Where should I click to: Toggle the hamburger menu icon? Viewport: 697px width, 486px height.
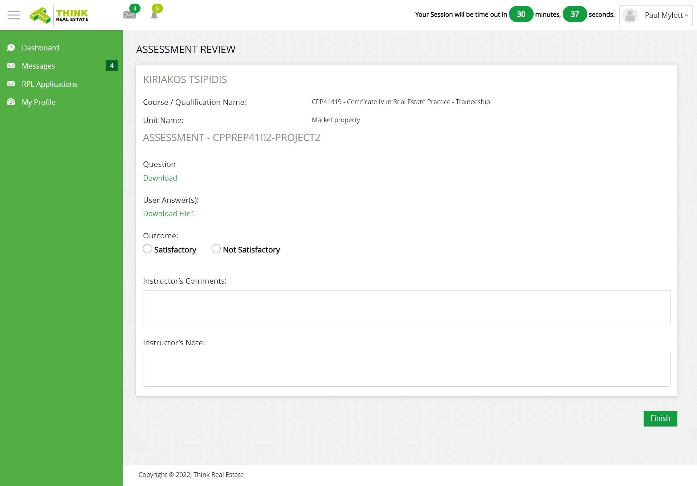pos(14,15)
